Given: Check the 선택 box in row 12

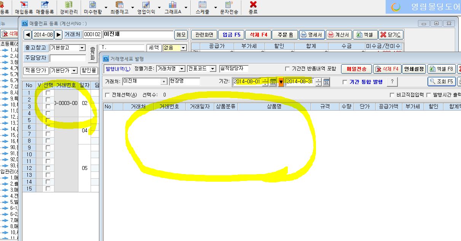Looking at the screenshot, I should [48, 168].
